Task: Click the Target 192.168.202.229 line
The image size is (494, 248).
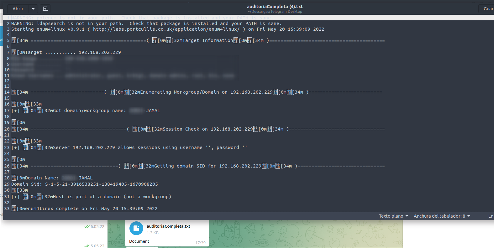Action: [66, 52]
